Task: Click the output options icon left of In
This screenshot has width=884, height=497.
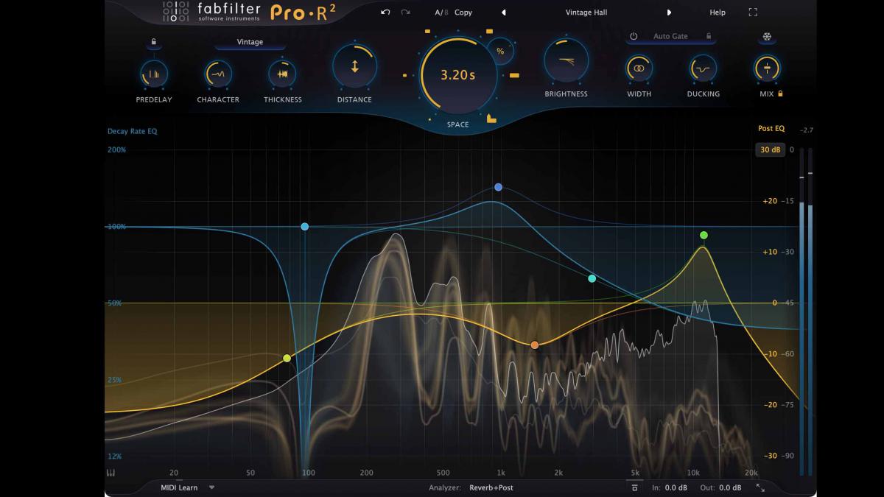Action: tap(634, 487)
